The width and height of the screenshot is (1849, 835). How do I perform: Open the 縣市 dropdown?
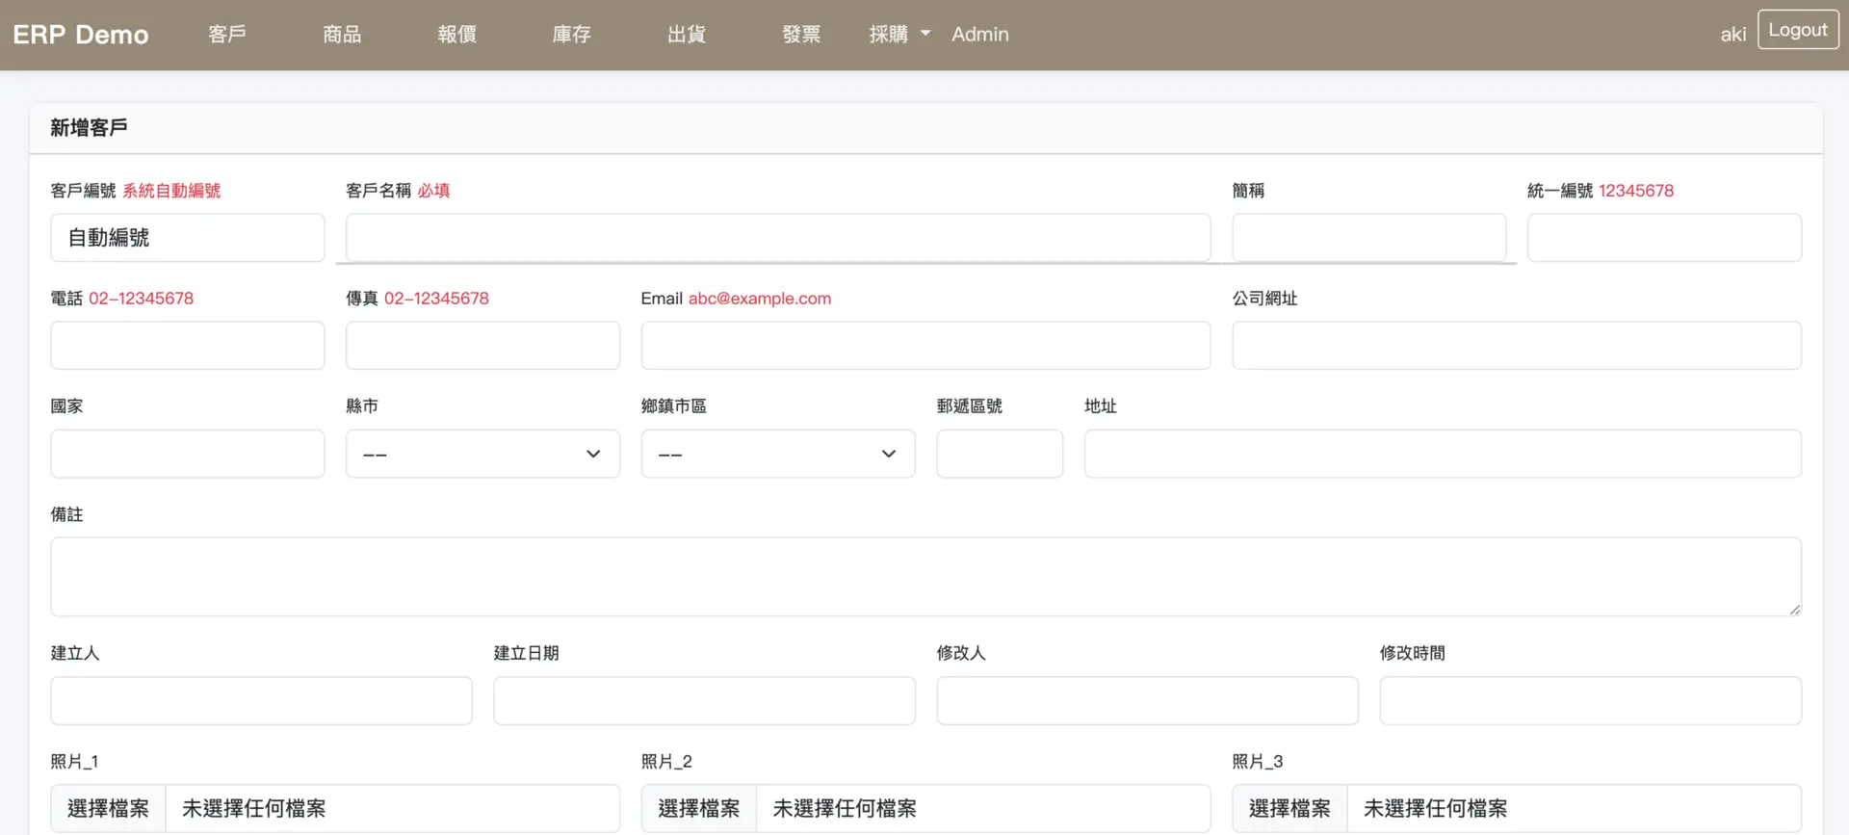(482, 454)
